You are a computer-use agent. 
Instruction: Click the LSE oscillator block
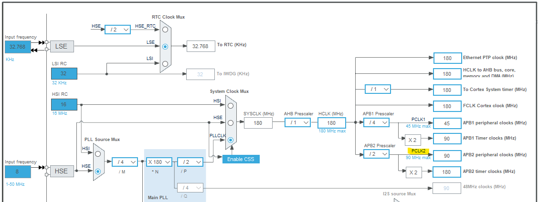[x=62, y=47]
